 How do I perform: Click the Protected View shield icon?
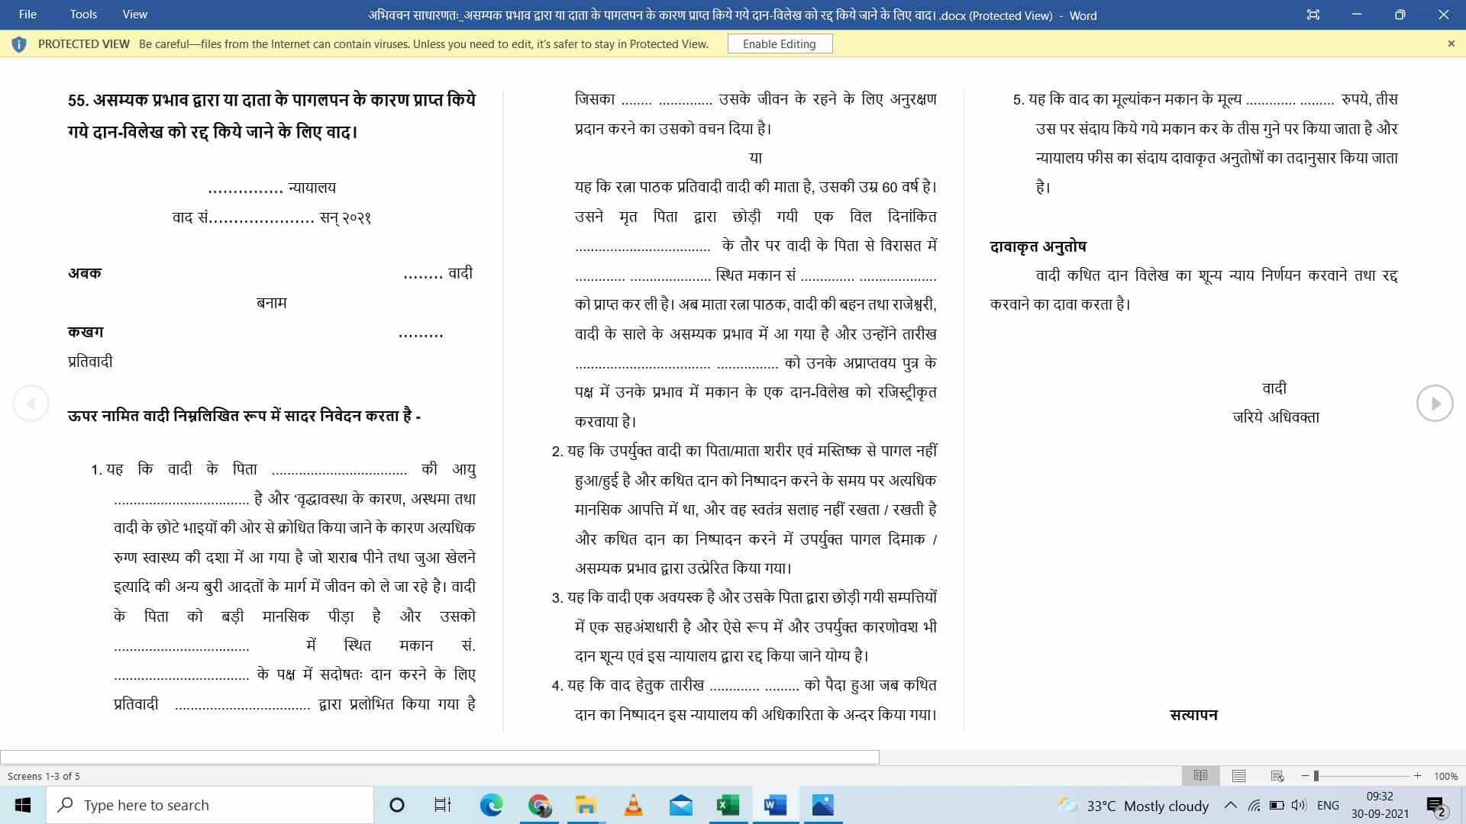[19, 43]
